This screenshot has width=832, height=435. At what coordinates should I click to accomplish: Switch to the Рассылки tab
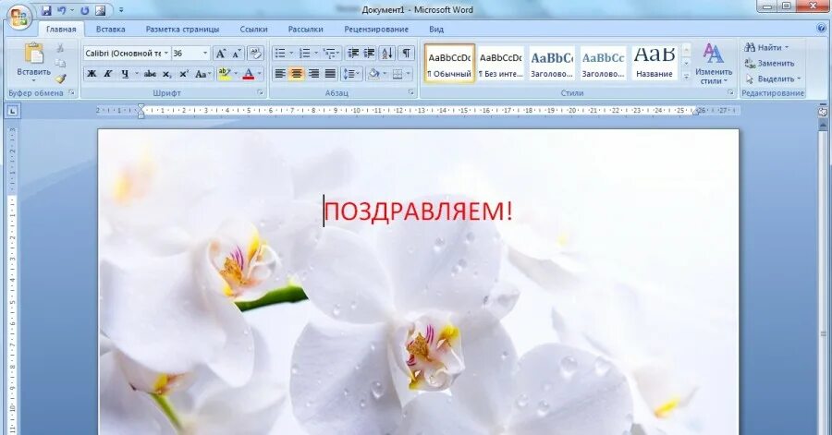[306, 30]
